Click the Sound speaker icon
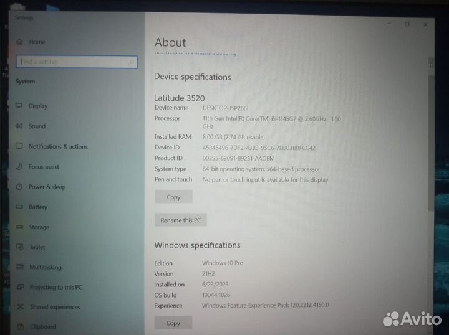 (19, 126)
